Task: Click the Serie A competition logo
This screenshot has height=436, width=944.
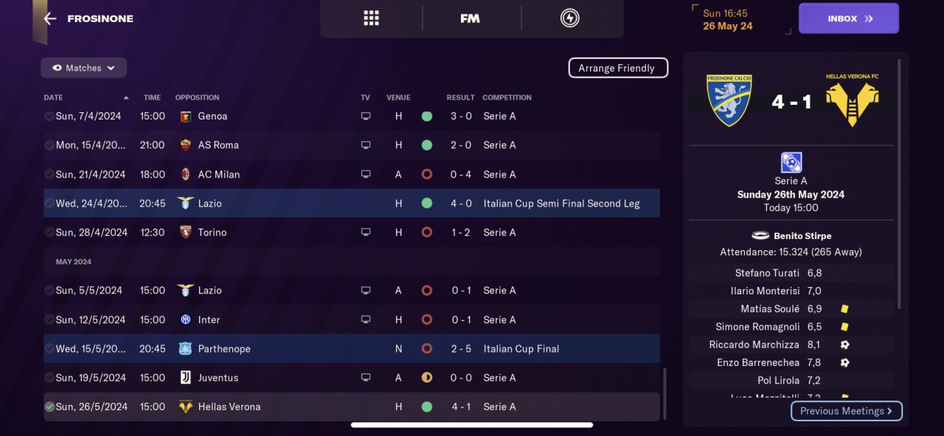Action: [x=791, y=162]
